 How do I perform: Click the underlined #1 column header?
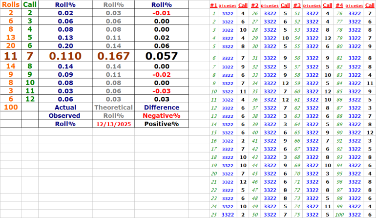pyautogui.click(x=213, y=5)
